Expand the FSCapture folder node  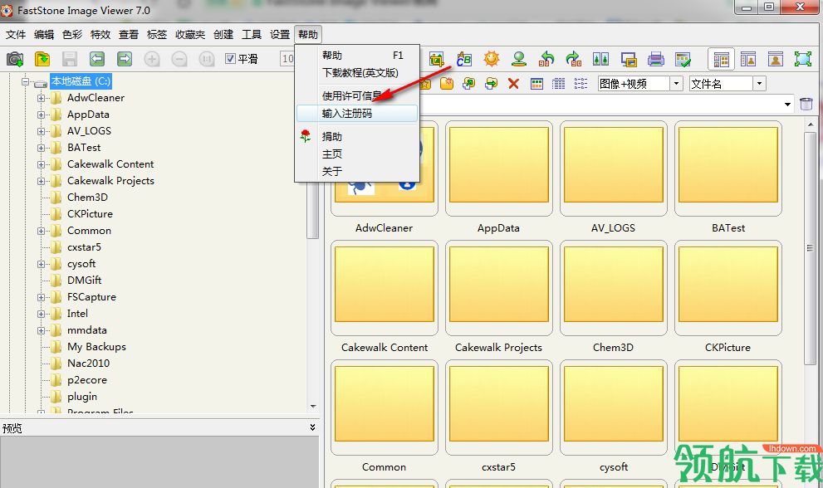pyautogui.click(x=41, y=297)
